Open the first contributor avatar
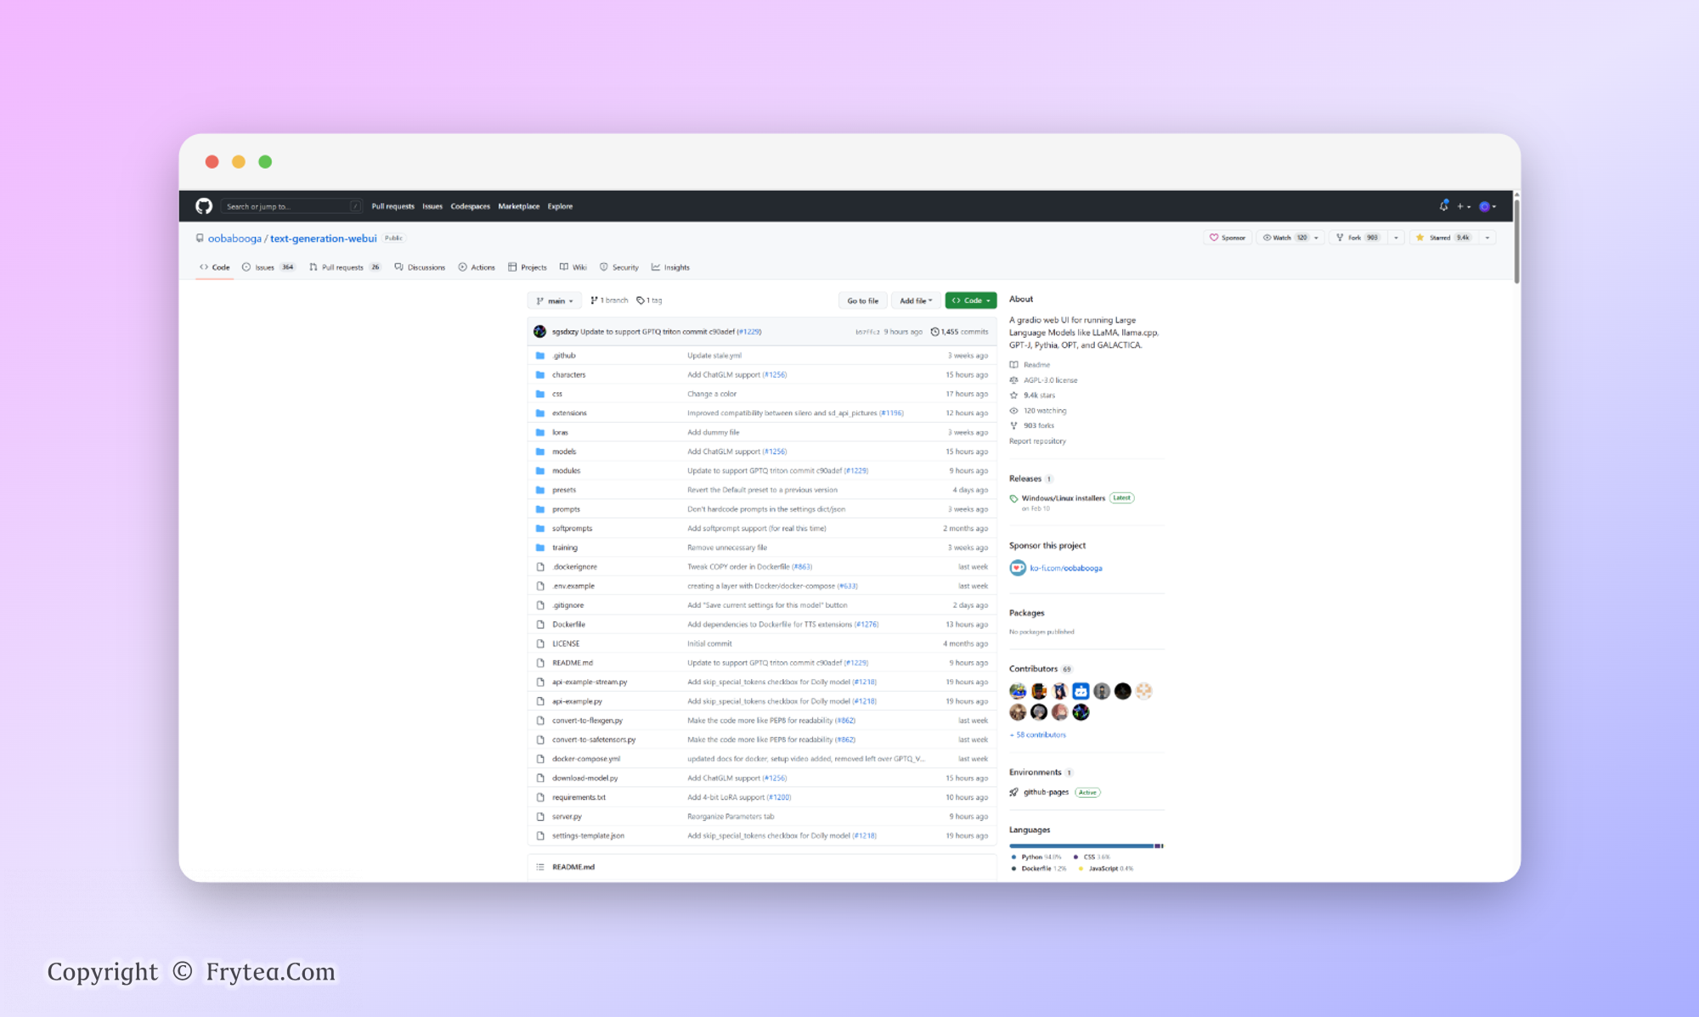 click(1018, 691)
